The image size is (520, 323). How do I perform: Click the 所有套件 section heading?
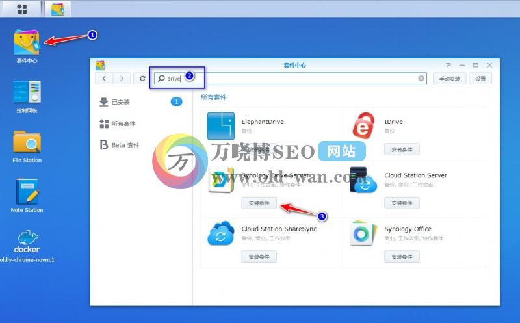(x=214, y=97)
